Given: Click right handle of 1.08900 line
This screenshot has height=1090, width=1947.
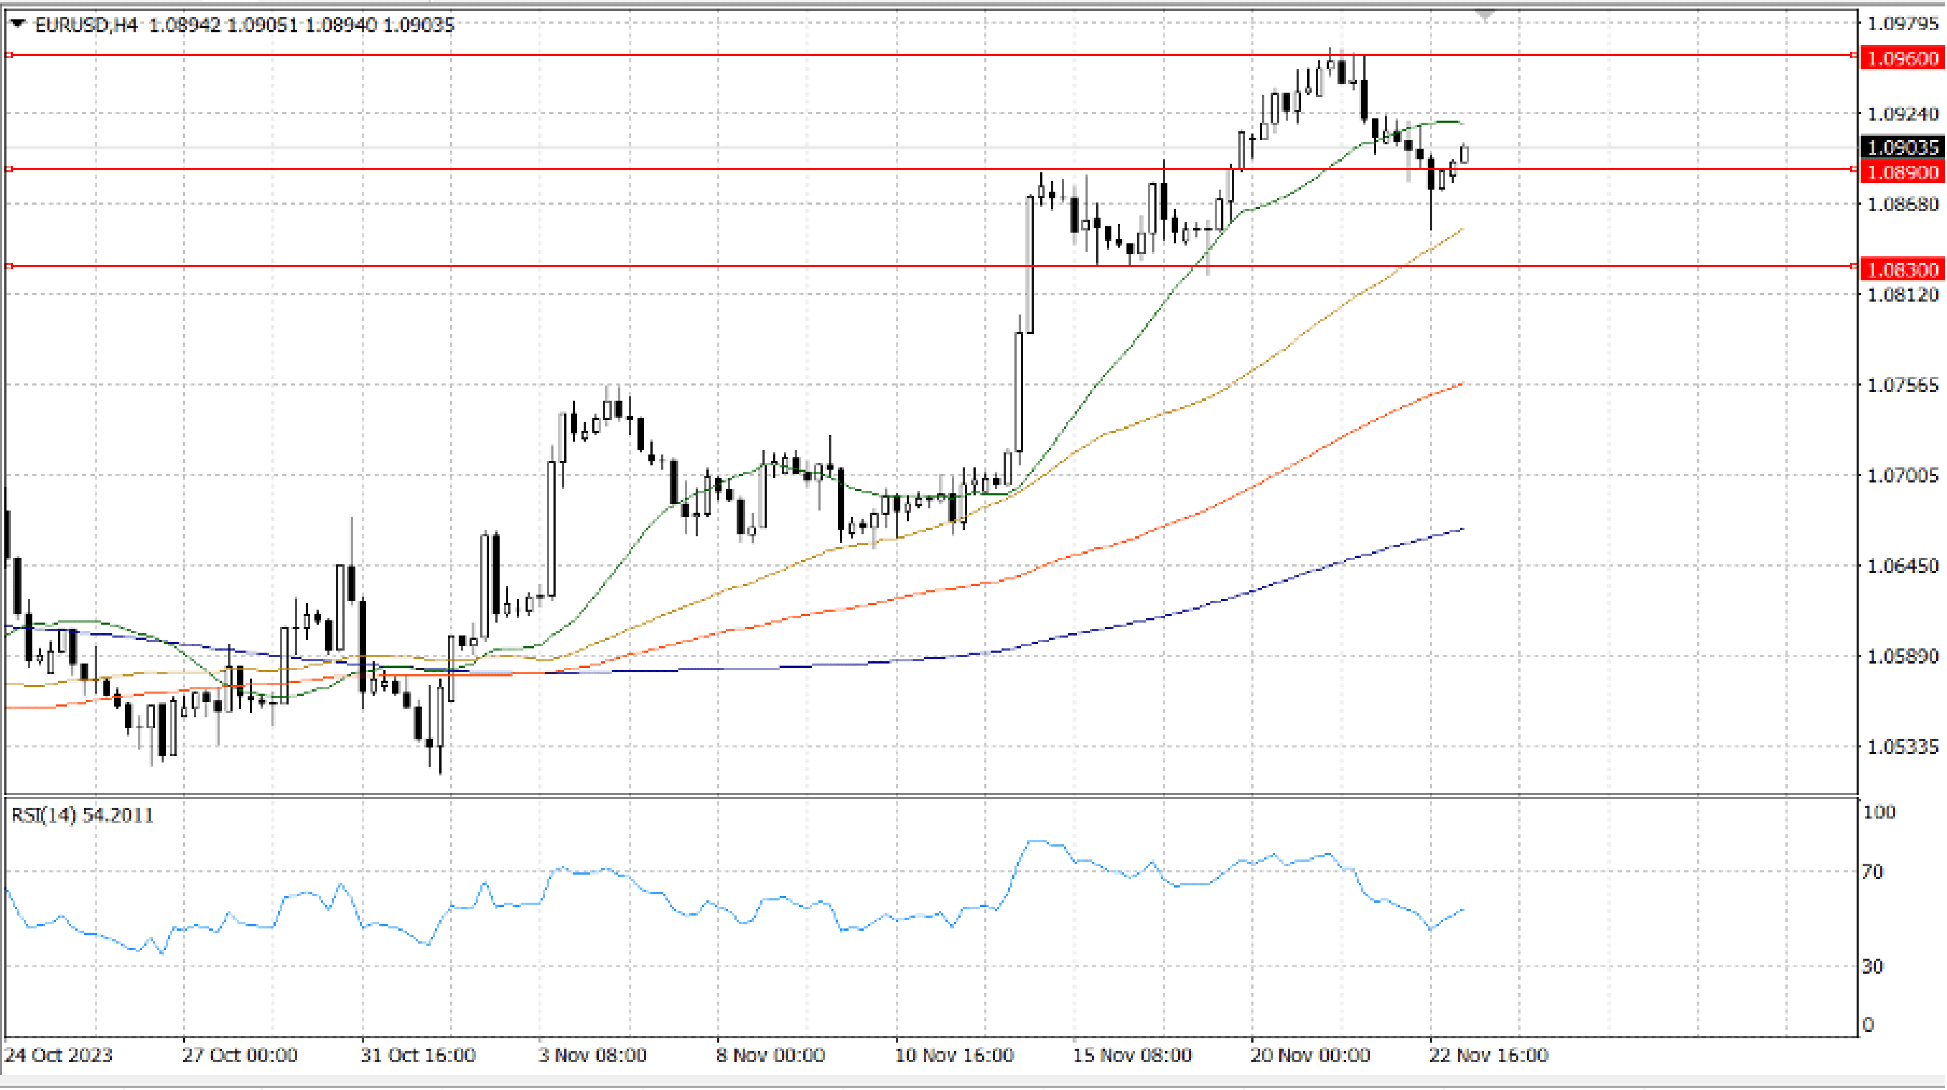Looking at the screenshot, I should click(1854, 169).
